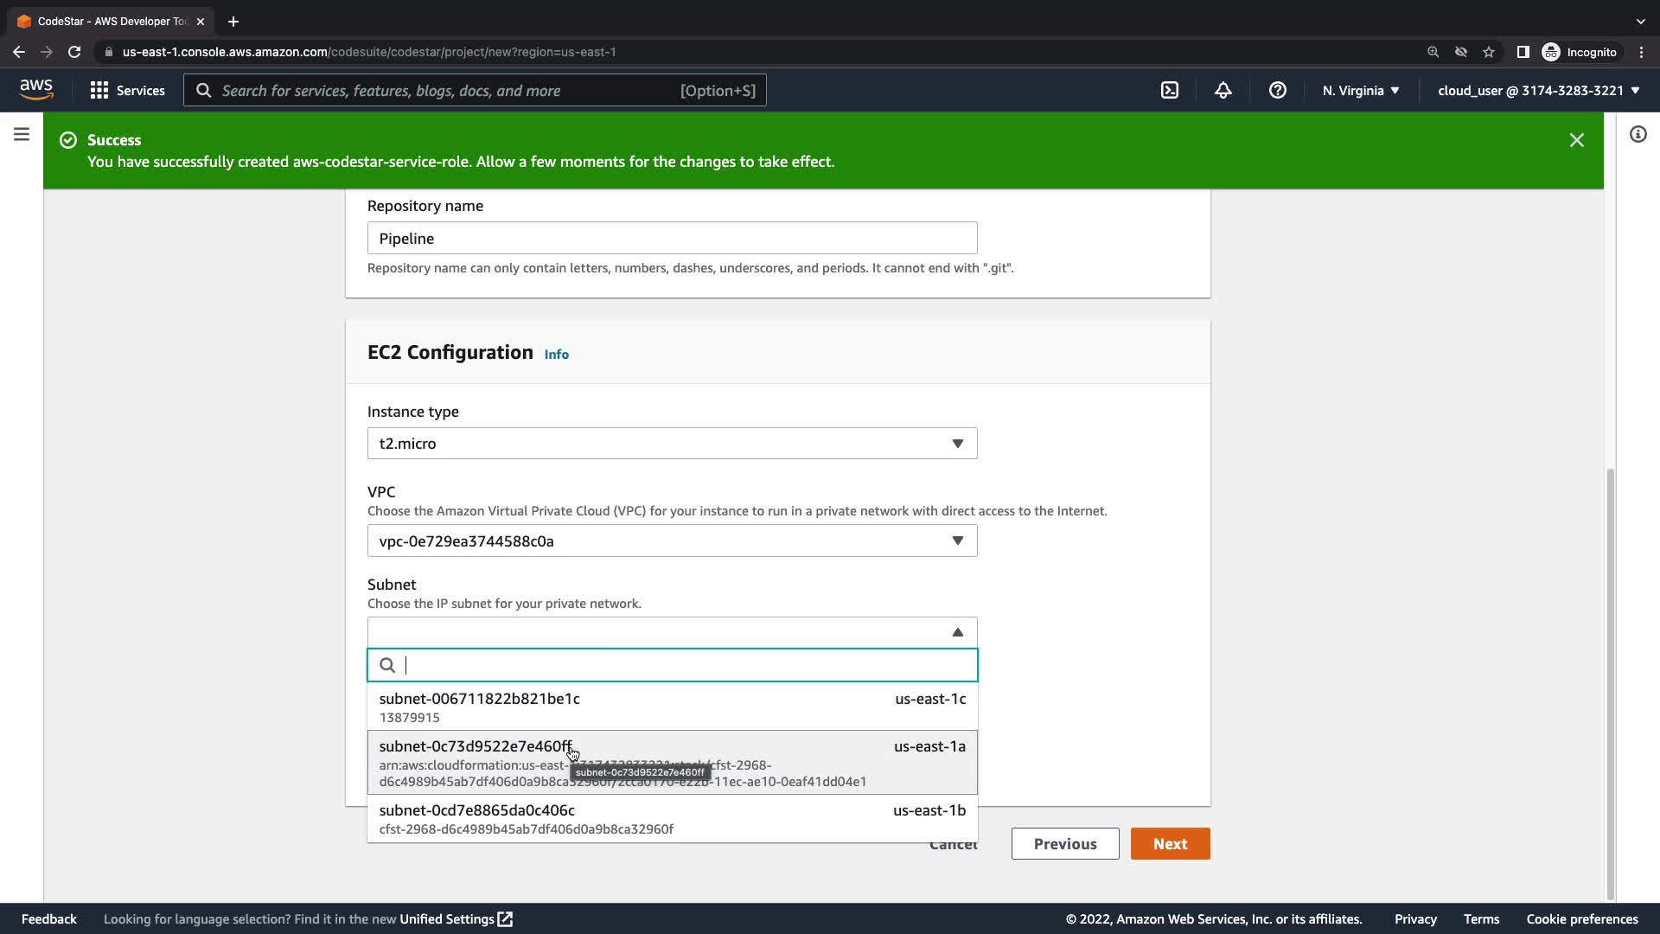Focus the subnet search field

[683, 665]
